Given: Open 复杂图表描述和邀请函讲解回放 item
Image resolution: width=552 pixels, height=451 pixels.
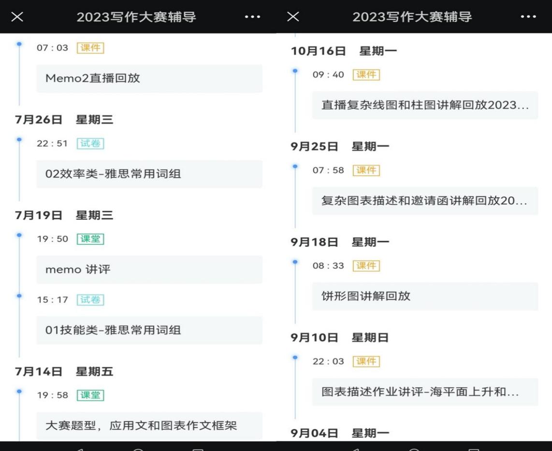Looking at the screenshot, I should pyautogui.click(x=425, y=201).
